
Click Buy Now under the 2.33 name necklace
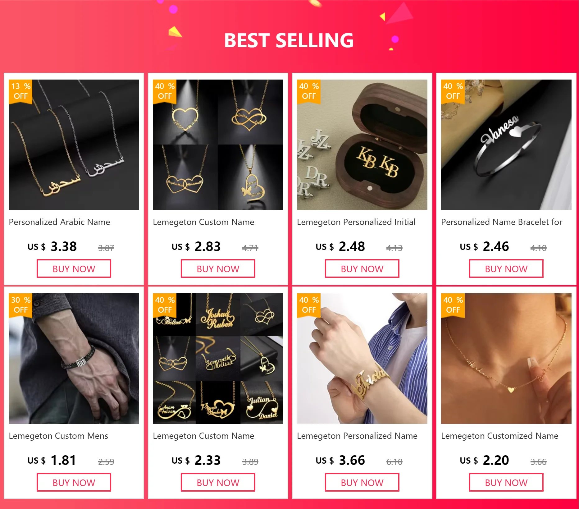click(x=218, y=483)
